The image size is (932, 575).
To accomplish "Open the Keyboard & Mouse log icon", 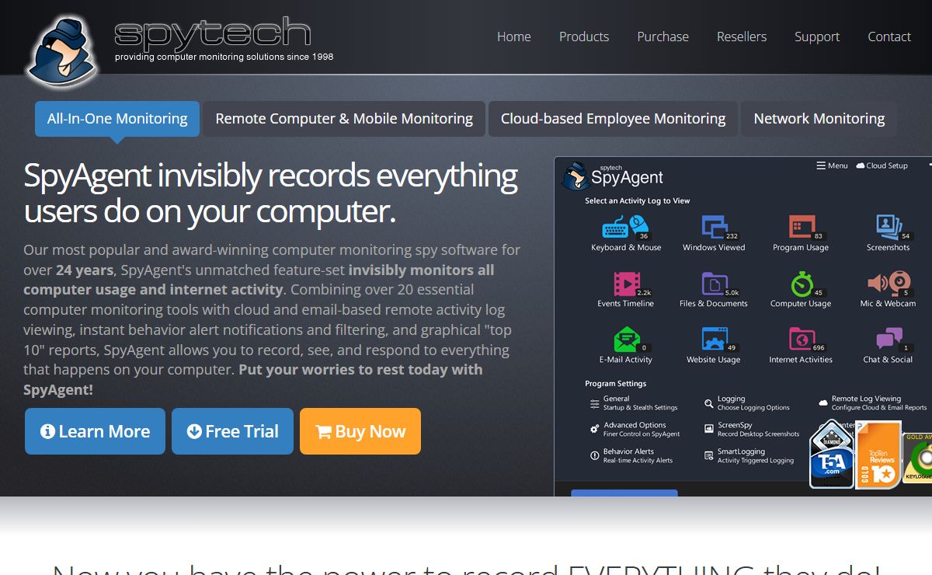I will (x=625, y=228).
